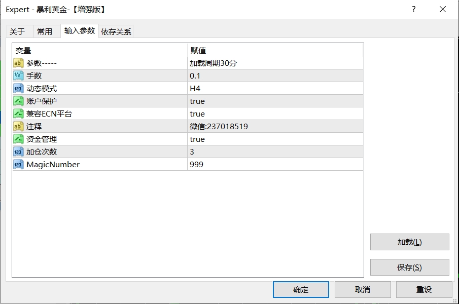Click the boolean icon beside 账户保护
The height and width of the screenshot is (304, 459).
[18, 101]
